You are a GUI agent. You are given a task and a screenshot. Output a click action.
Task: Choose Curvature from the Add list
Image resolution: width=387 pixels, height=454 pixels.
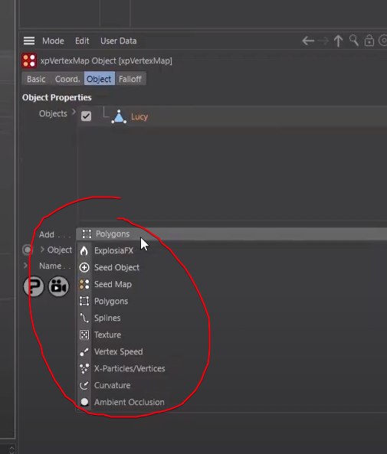[x=112, y=385]
